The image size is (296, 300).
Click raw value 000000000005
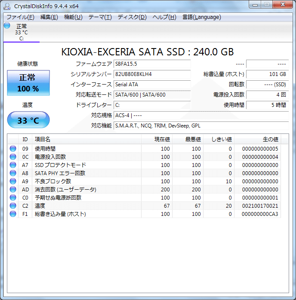coord(260,149)
